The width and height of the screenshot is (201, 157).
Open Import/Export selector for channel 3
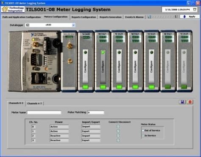(91, 140)
